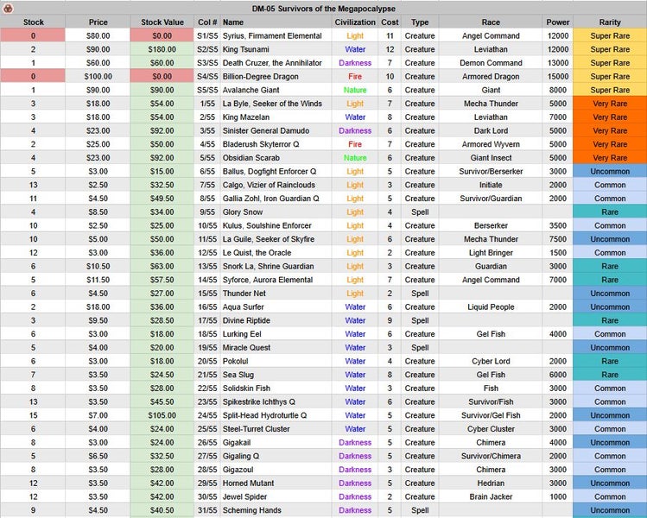Click the red stock cell for Syrius, Firmament Elemental
This screenshot has width=647, height=518.
click(33, 36)
